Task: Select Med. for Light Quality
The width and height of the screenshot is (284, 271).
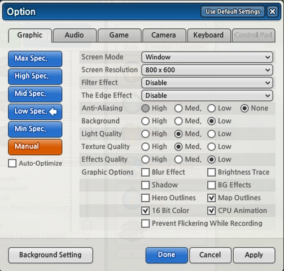Action: (178, 134)
